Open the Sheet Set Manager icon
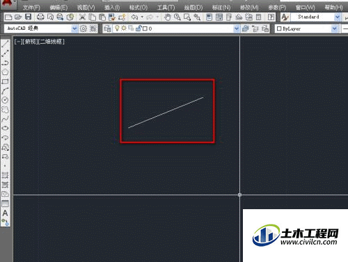 point(239,17)
